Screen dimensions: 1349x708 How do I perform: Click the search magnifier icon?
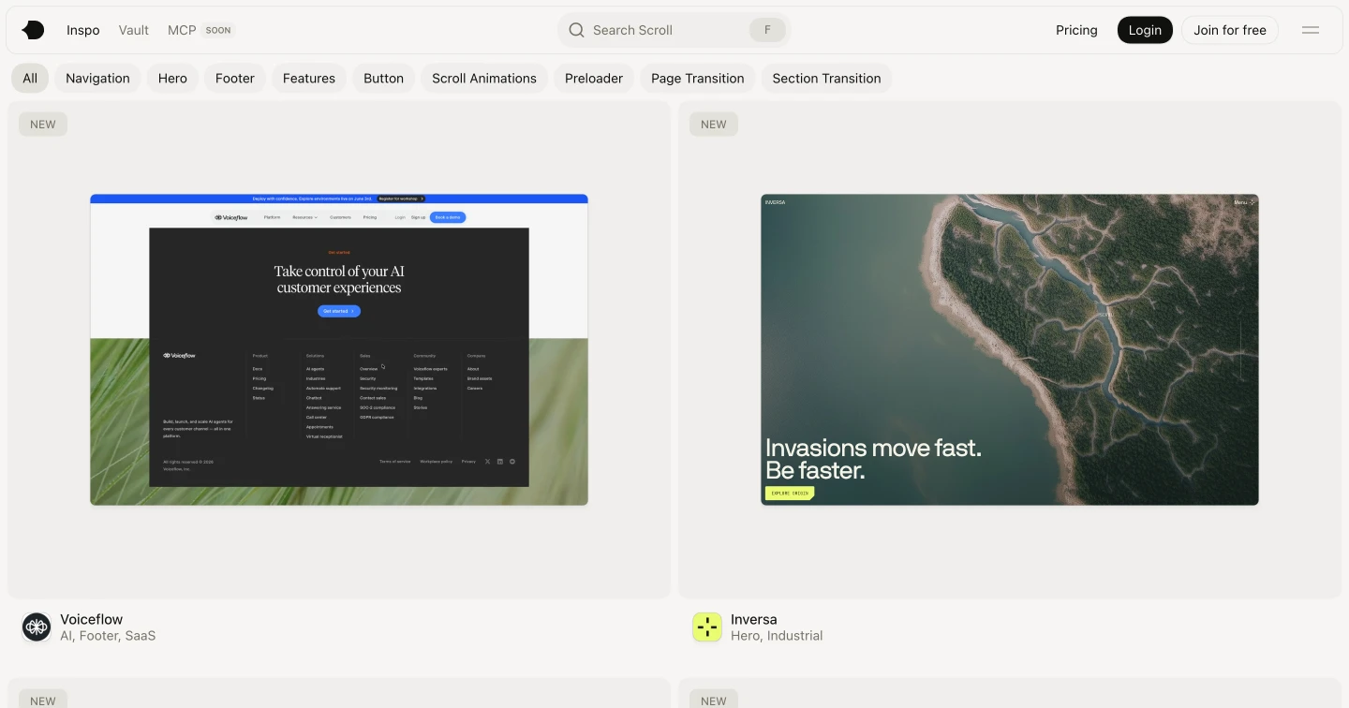(x=577, y=30)
